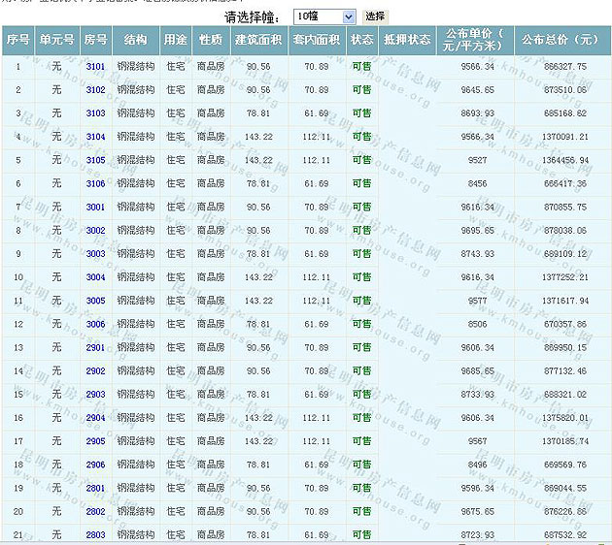Open room number 3101 link
This screenshot has width=612, height=545.
pyautogui.click(x=95, y=66)
